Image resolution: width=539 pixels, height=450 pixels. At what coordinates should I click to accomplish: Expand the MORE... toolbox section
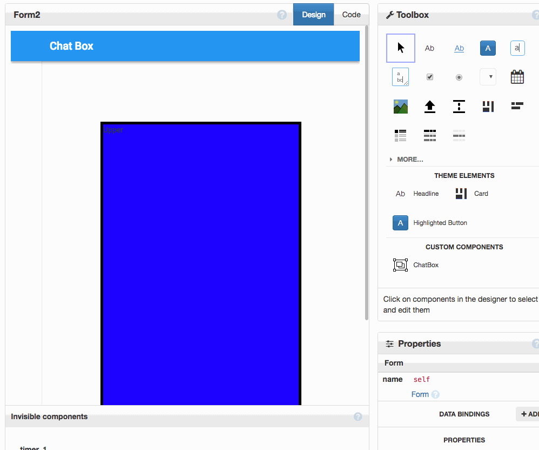point(406,160)
